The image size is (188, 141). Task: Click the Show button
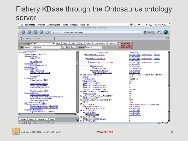pyautogui.click(x=58, y=43)
